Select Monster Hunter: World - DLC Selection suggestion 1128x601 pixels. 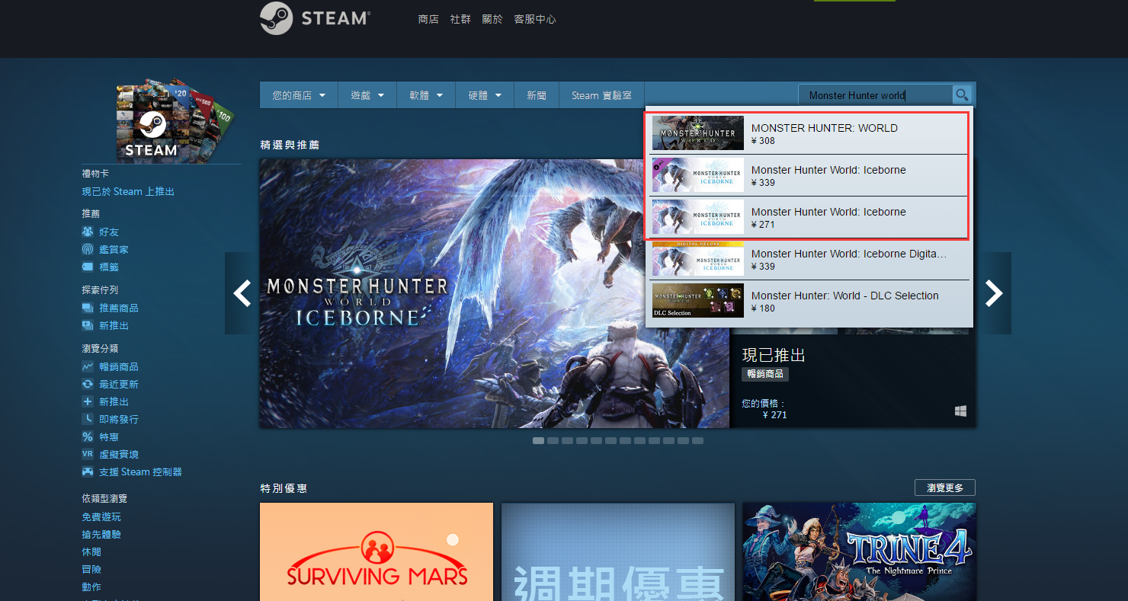809,301
